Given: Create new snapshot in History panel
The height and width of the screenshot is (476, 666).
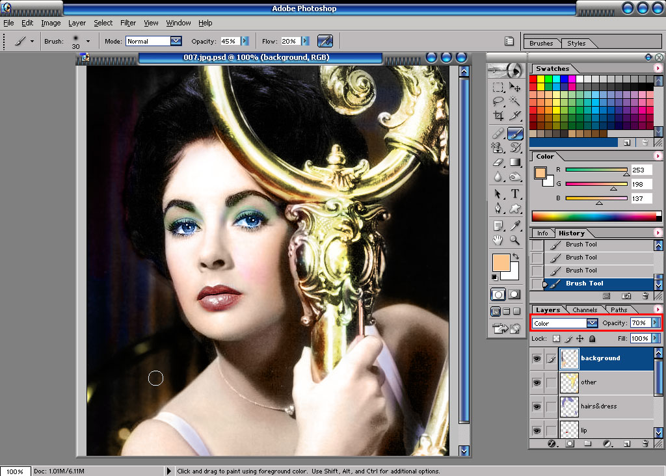Looking at the screenshot, I should pyautogui.click(x=626, y=296).
